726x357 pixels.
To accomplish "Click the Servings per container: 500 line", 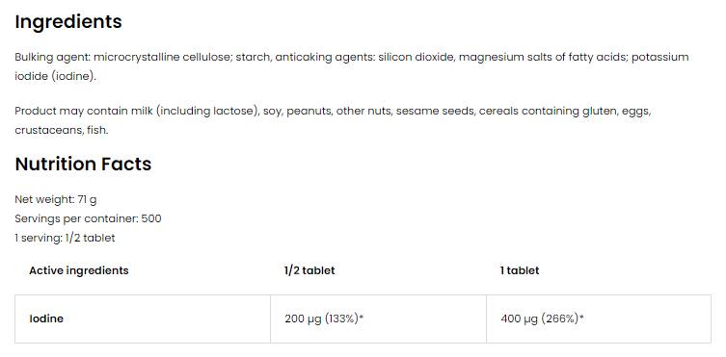I will pyautogui.click(x=88, y=218).
